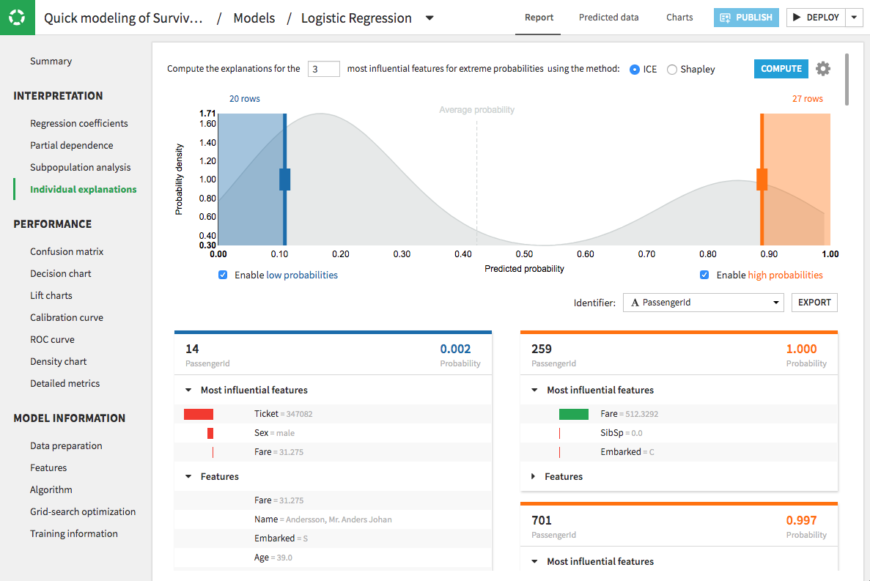Expand Features section for passenger 259
The height and width of the screenshot is (581, 870).
534,476
